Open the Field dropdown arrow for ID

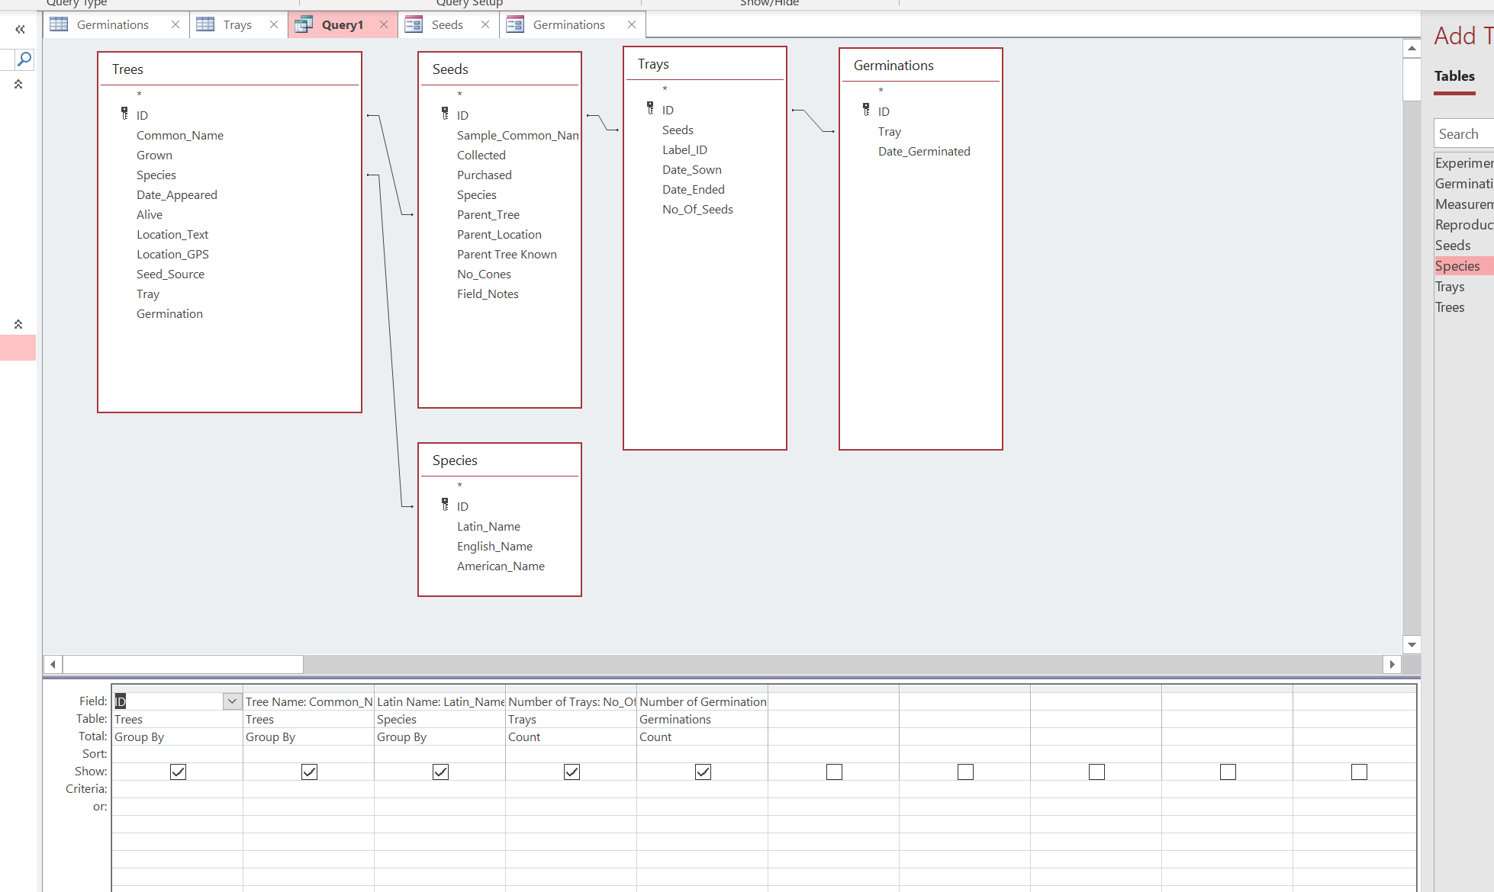point(232,701)
